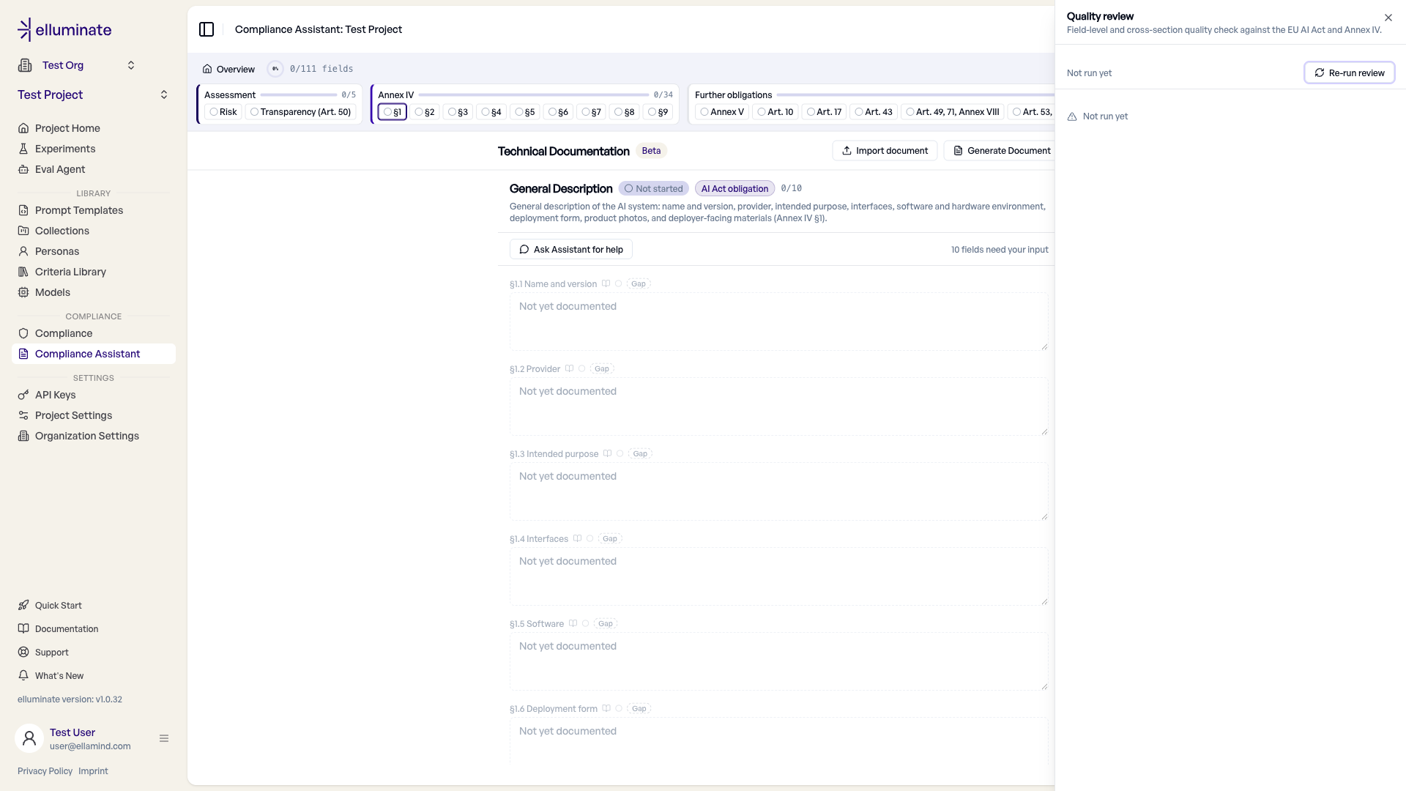
Task: Click Ask Assistant for help
Action: 571,249
